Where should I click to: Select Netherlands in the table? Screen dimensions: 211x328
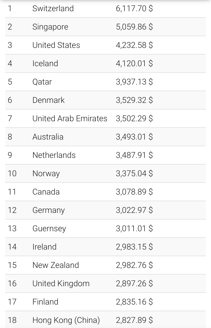54,155
